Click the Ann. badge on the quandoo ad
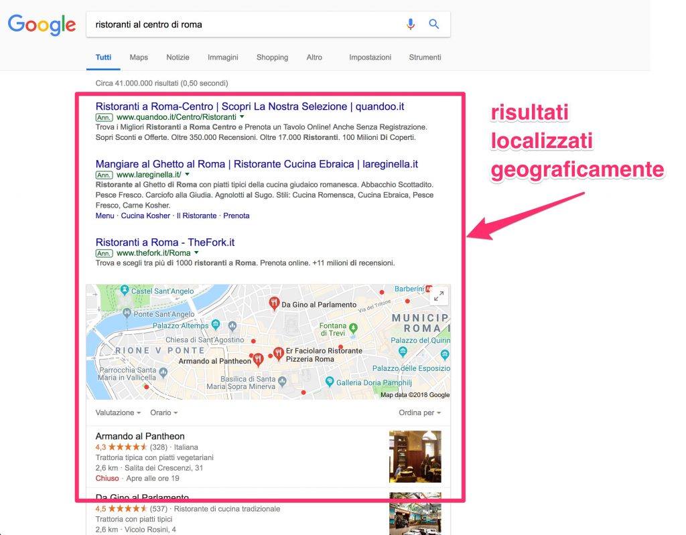Screen dimensions: 686x535 (x=104, y=117)
